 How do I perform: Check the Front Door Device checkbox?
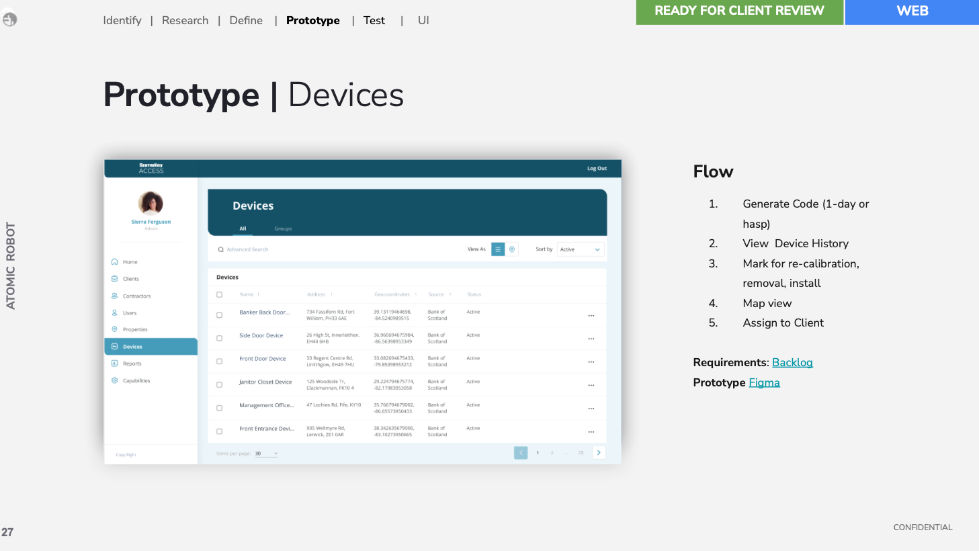(x=219, y=362)
